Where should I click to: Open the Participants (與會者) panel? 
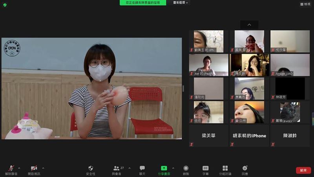[117, 170]
